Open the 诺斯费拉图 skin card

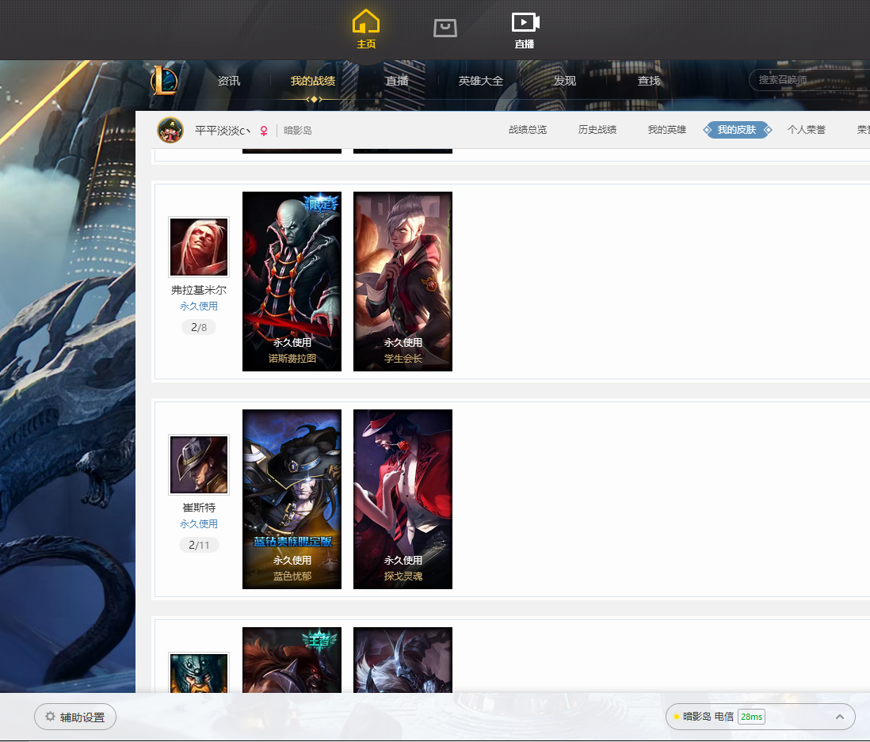point(292,281)
